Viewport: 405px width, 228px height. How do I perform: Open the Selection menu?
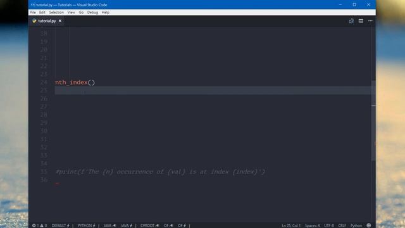pos(56,13)
